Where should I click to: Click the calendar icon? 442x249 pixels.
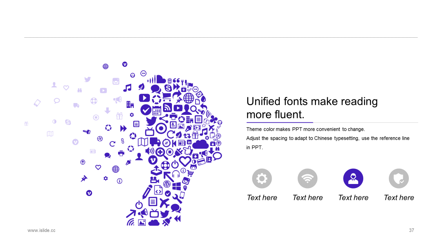[x=157, y=111]
